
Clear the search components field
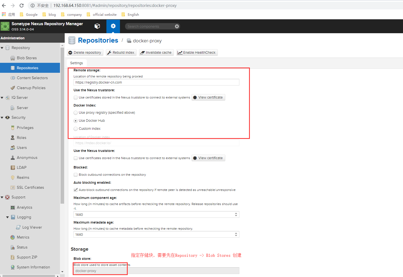point(177,26)
